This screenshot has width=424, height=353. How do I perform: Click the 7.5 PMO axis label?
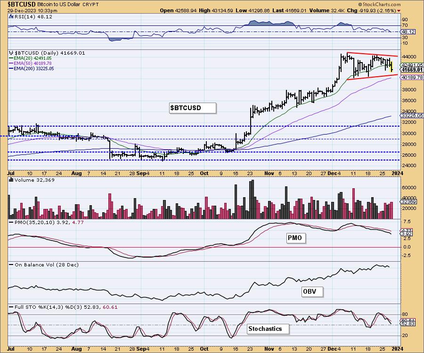coord(407,222)
